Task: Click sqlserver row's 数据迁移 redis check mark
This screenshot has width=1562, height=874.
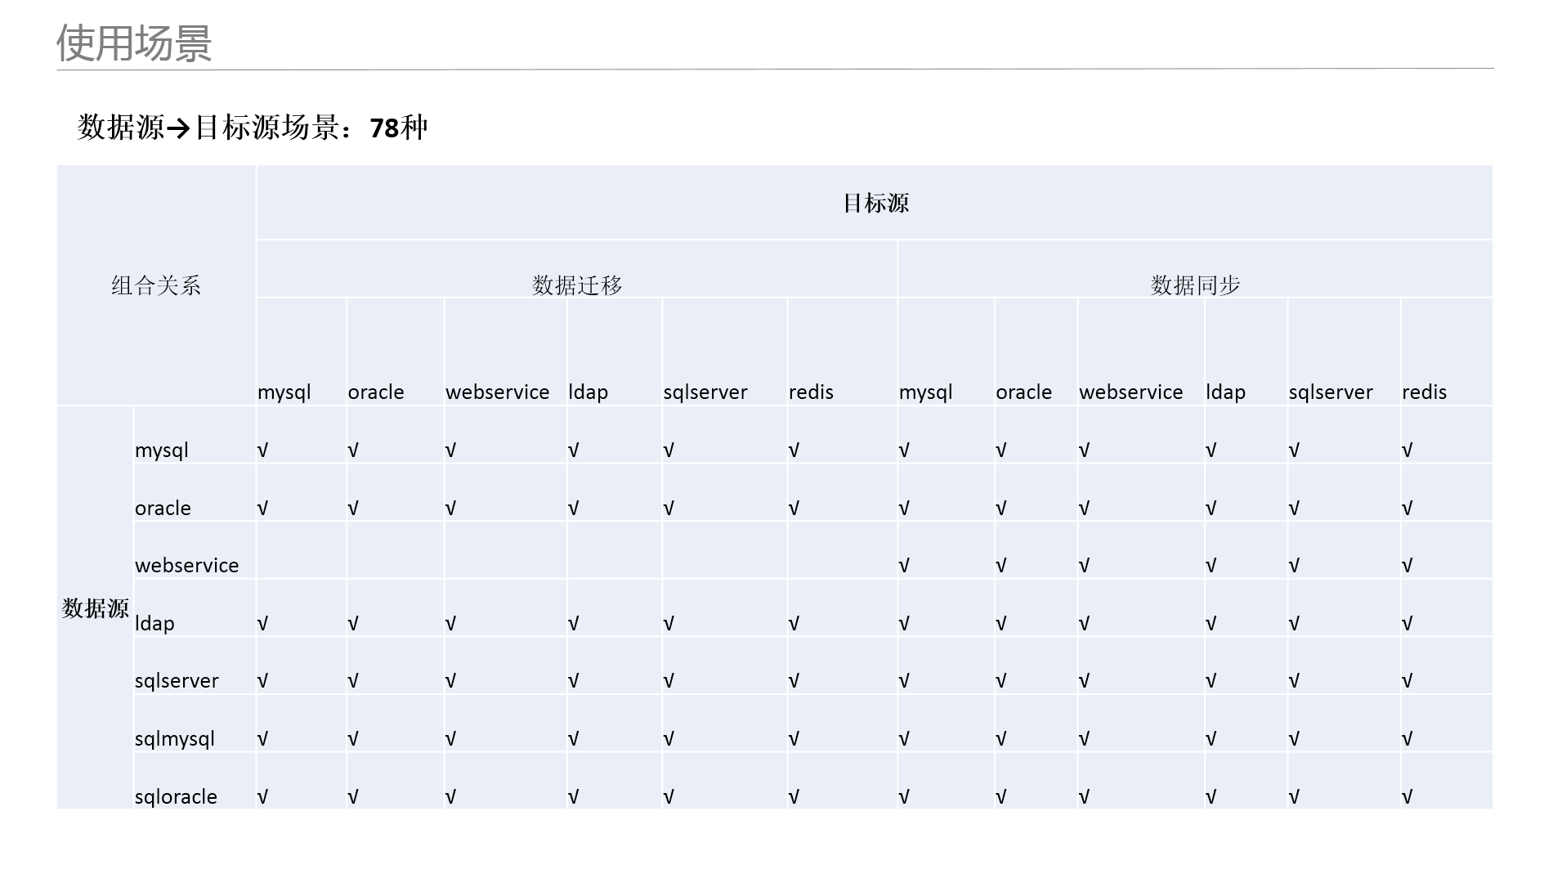Action: 794,681
